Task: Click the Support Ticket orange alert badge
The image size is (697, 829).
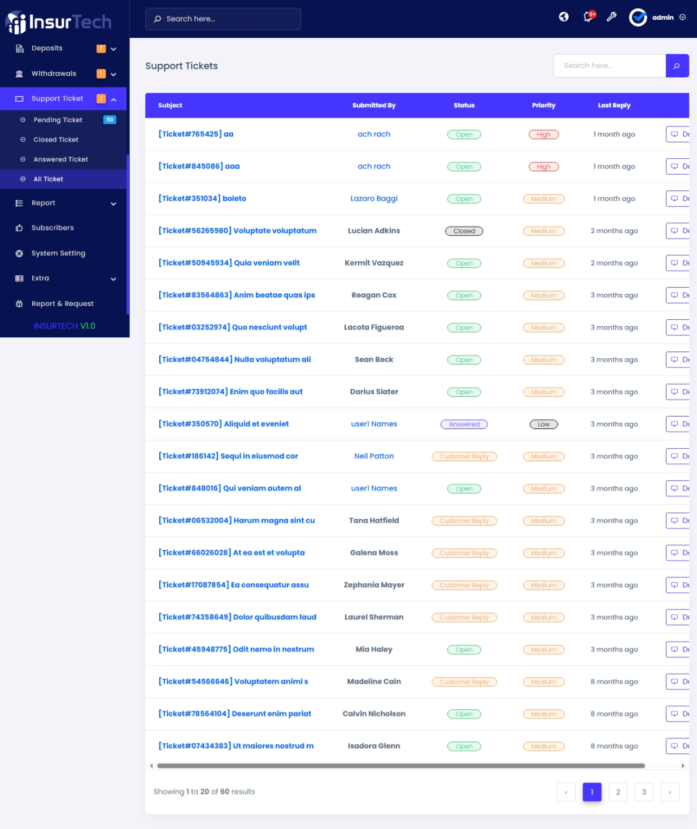Action: [x=101, y=99]
